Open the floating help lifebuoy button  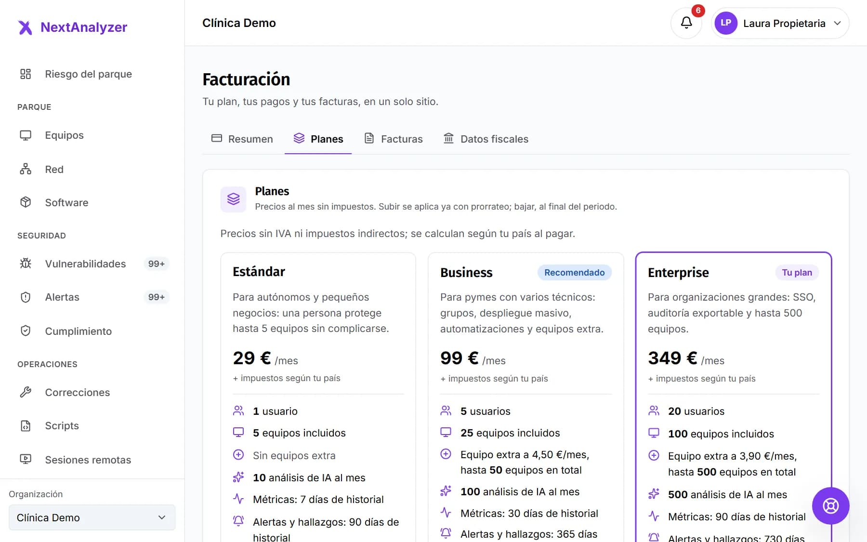click(x=830, y=506)
